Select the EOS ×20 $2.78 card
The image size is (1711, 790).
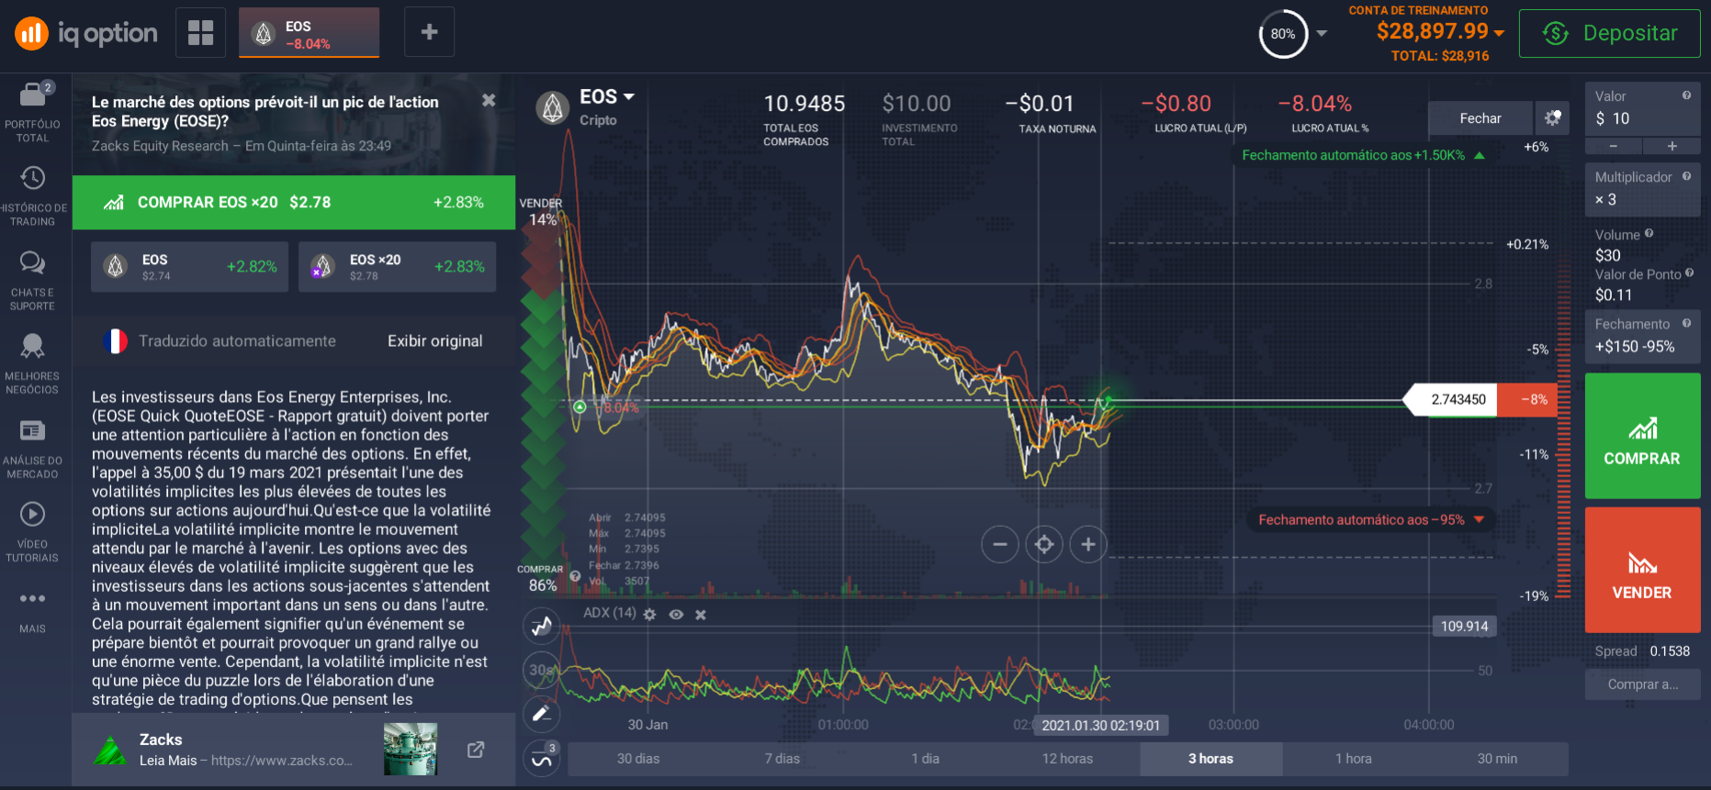[397, 267]
